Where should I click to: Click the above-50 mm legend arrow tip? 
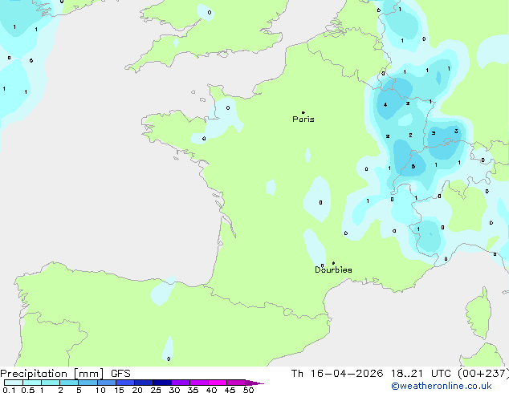(x=254, y=383)
